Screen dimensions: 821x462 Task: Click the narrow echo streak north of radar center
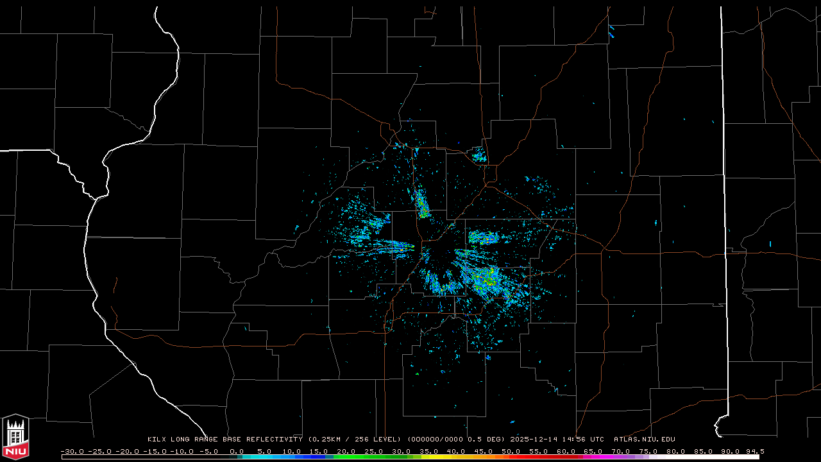(x=422, y=205)
